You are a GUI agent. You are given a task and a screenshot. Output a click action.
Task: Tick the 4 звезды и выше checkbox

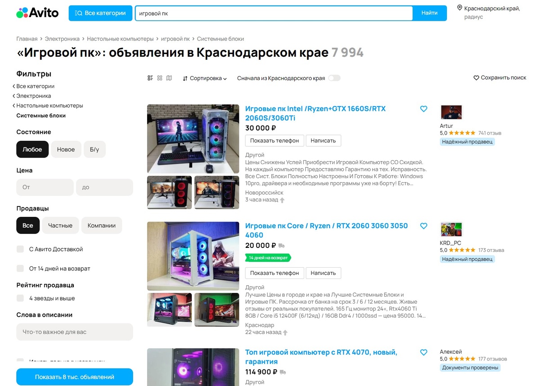(20, 298)
